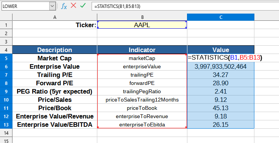Screen dimensions: 279x143
Task: Click the Market Cap cell
Action: point(55,58)
